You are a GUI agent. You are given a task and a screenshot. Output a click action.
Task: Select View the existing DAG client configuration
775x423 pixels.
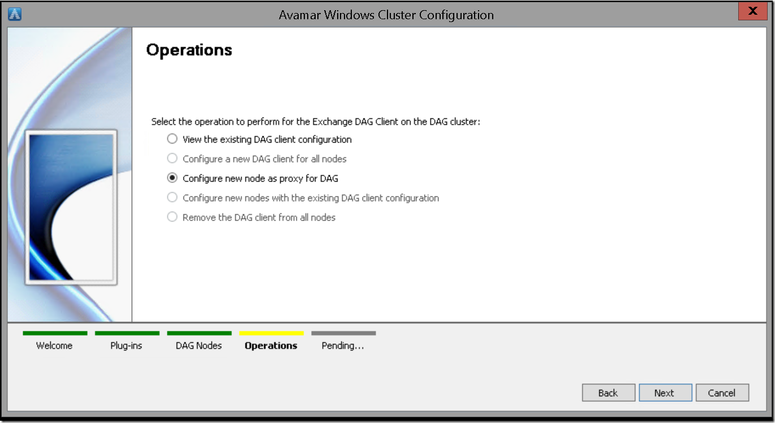260,139
